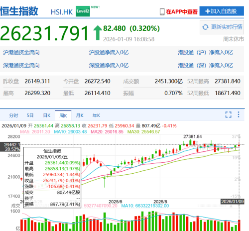Select the 日K chart tab

47,115
